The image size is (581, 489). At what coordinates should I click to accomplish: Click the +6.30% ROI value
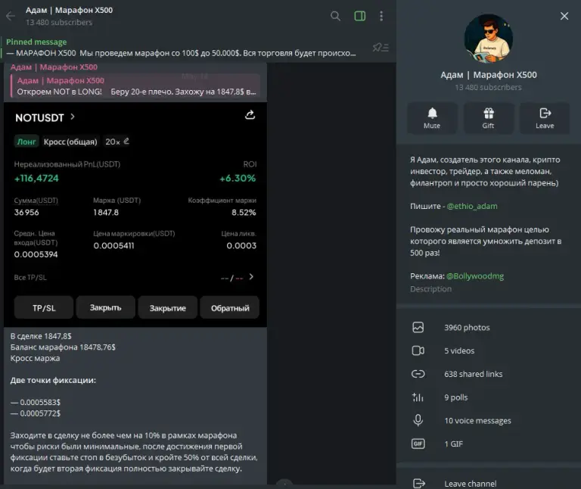click(x=238, y=179)
